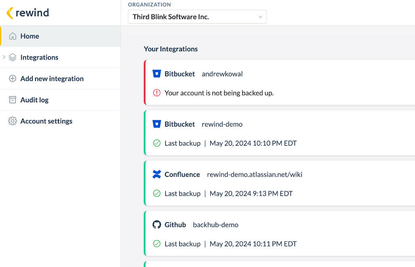The height and width of the screenshot is (267, 415).
Task: Expand the Integrations submenu chevron
Action: click(x=4, y=57)
